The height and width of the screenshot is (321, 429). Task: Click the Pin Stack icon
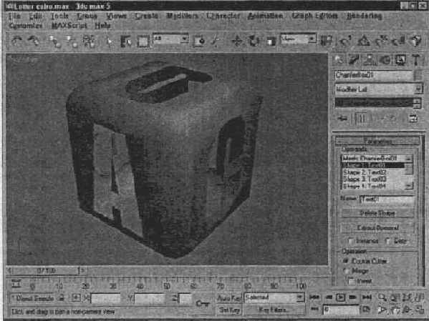point(342,118)
